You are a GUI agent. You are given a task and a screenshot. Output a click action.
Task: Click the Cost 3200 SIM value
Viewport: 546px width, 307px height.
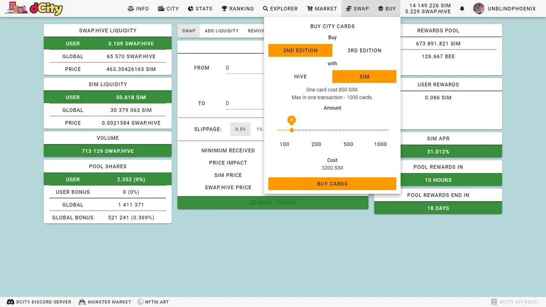coord(332,168)
